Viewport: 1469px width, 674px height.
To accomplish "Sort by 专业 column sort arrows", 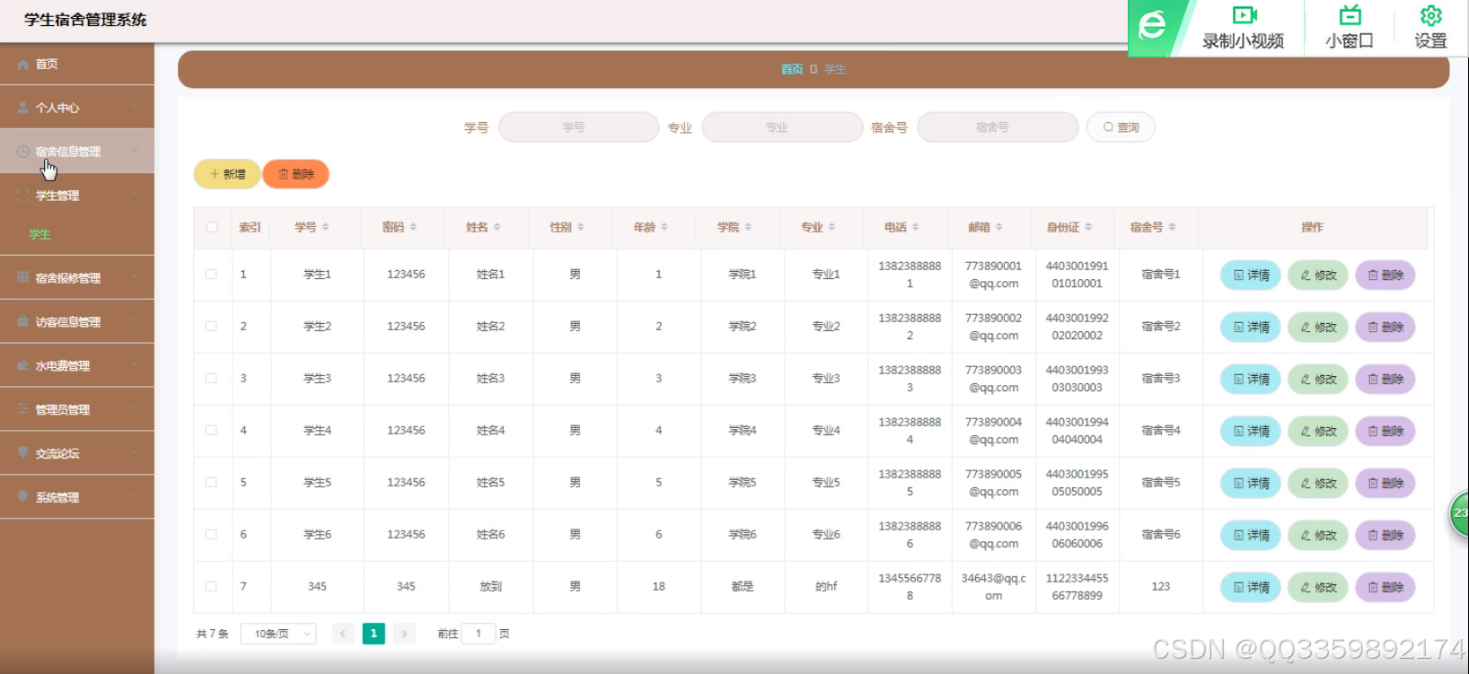I will coord(831,227).
